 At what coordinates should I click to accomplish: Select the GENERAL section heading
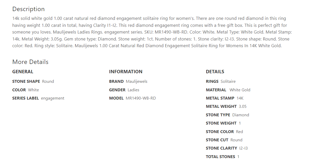(23, 72)
